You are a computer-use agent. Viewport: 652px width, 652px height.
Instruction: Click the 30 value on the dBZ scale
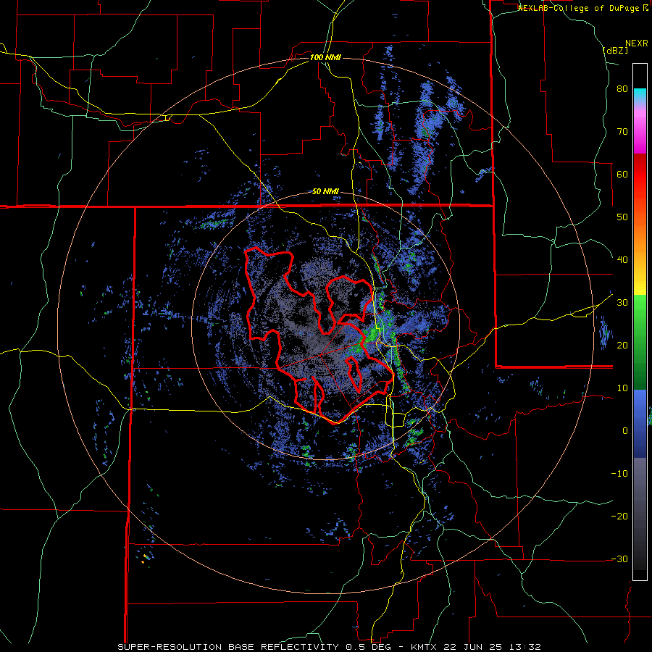[x=622, y=303]
